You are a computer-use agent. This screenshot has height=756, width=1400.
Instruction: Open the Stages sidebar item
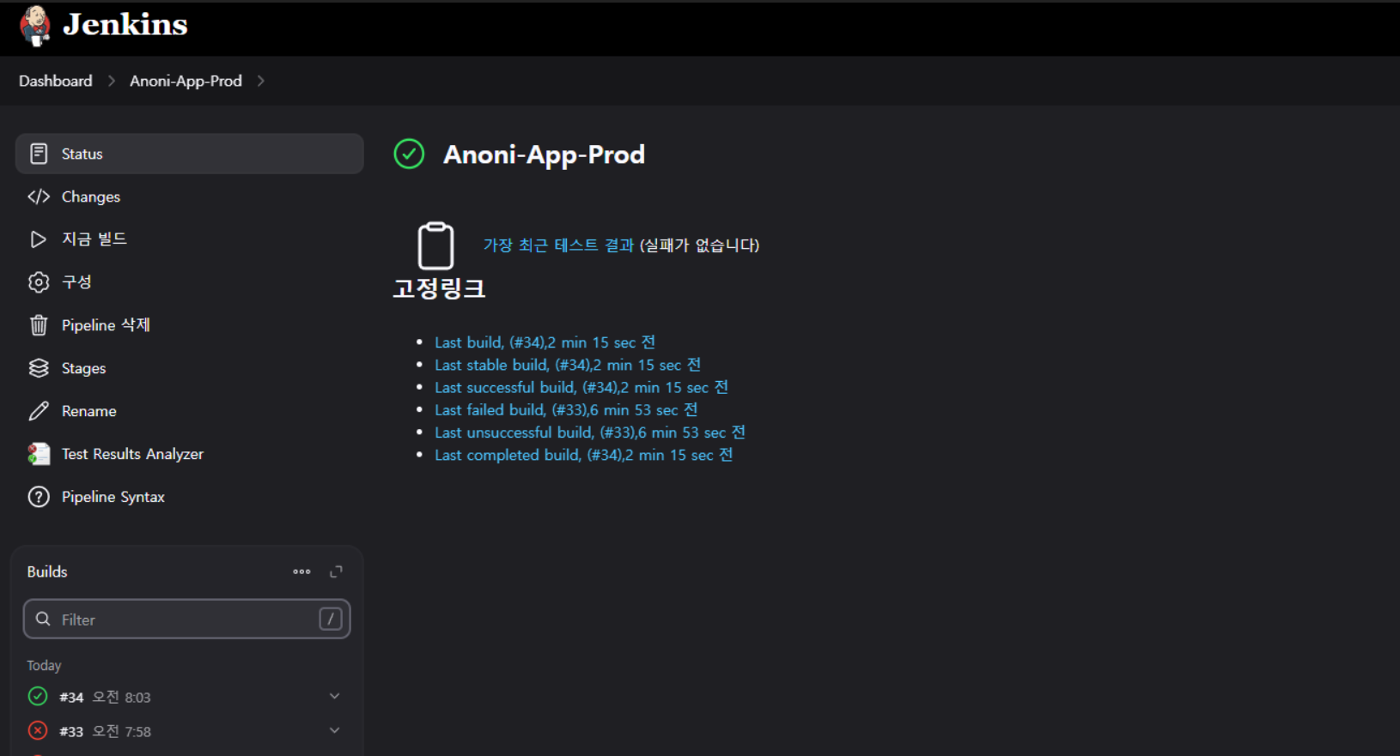coord(190,368)
